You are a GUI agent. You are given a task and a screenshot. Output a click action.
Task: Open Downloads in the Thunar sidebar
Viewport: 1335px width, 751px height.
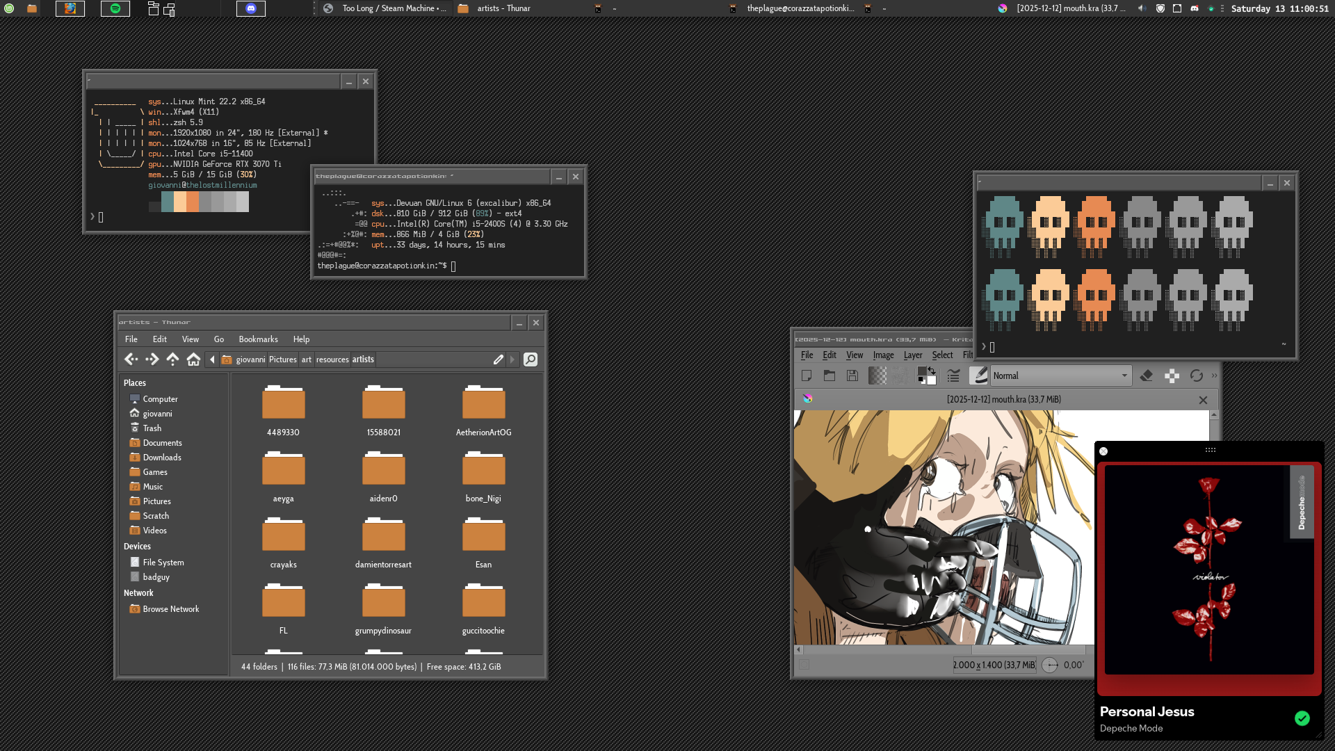click(x=161, y=458)
